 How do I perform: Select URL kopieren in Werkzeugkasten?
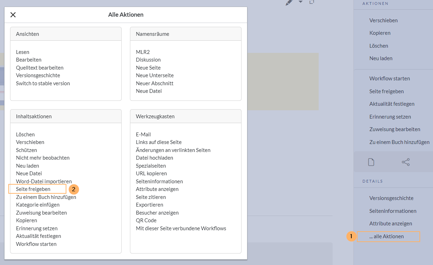(x=151, y=174)
